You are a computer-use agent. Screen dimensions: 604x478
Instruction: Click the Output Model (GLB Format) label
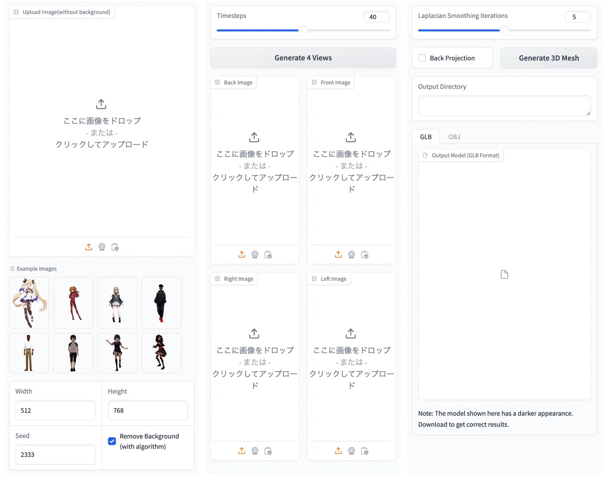466,155
